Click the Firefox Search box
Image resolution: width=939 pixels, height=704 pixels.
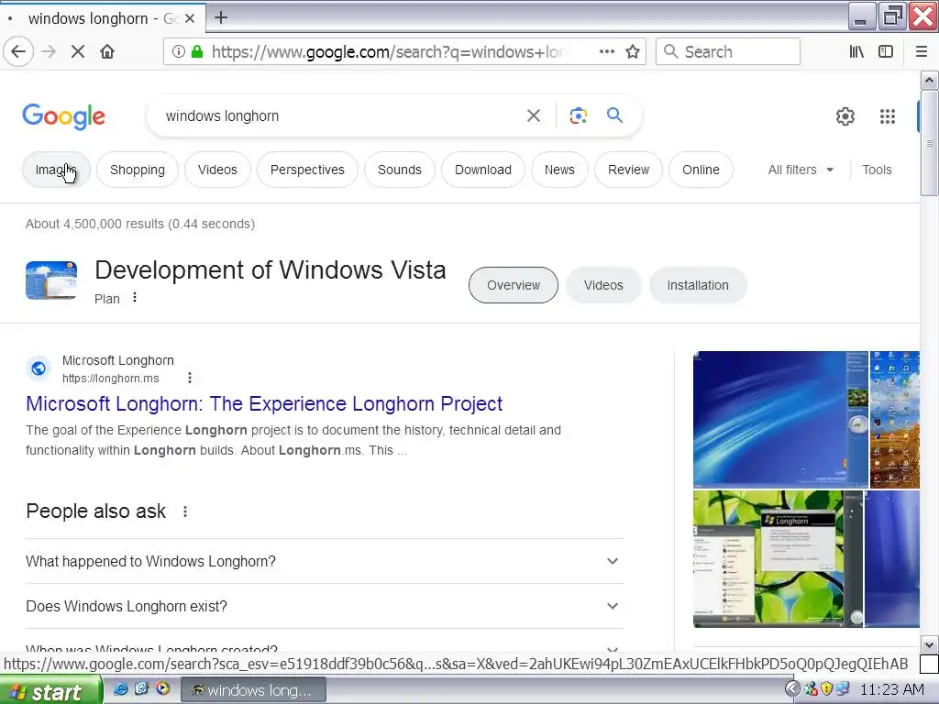click(x=727, y=51)
